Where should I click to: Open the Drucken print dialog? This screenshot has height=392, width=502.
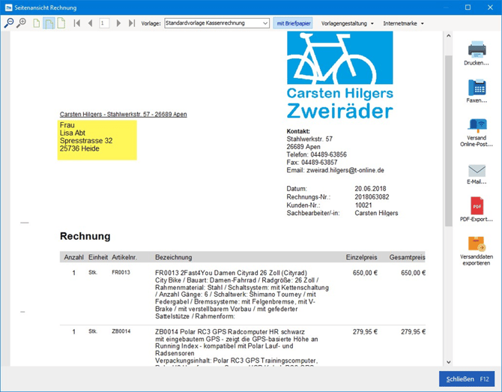tap(477, 54)
